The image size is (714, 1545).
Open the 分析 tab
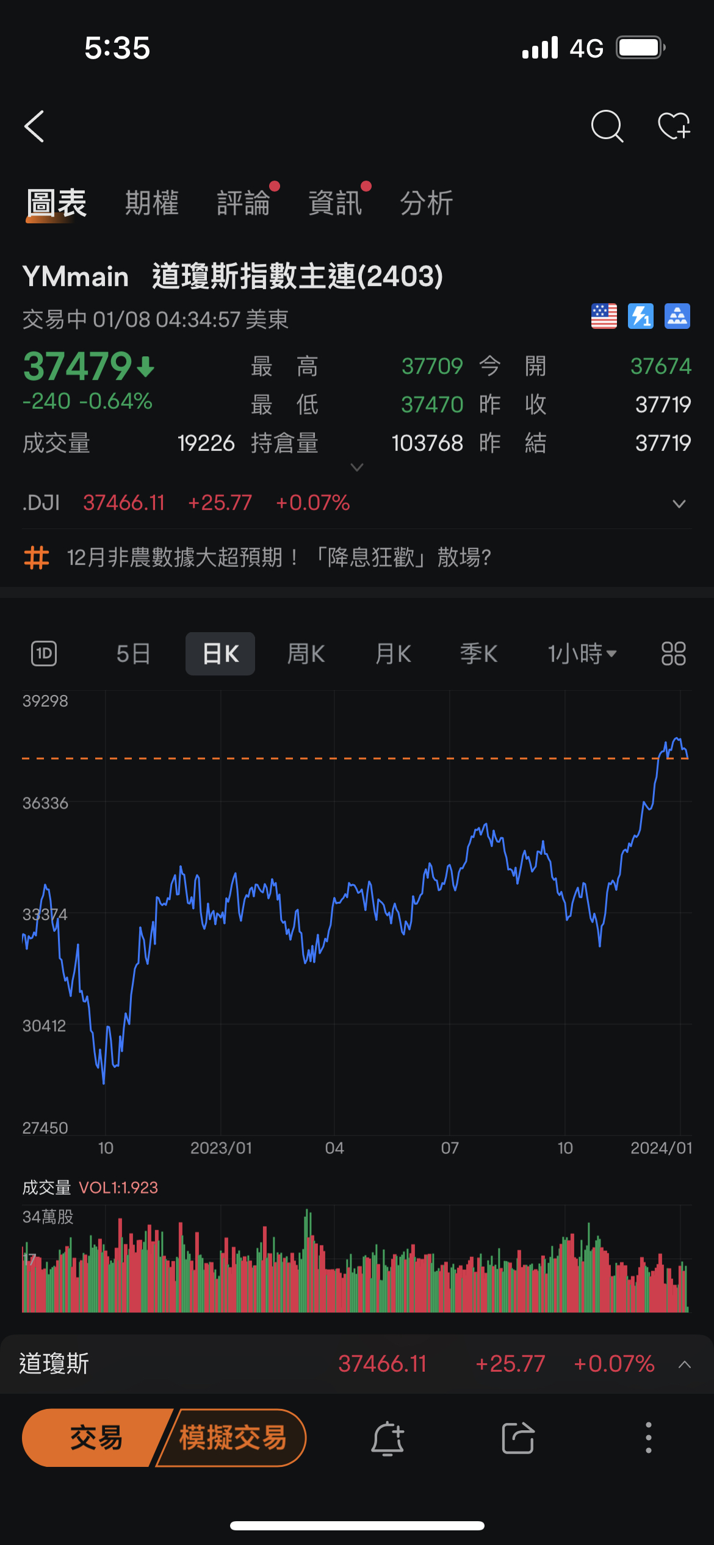[427, 203]
